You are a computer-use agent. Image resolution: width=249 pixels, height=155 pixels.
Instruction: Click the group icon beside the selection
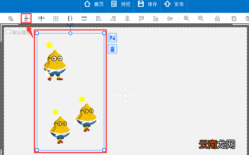[112, 38]
